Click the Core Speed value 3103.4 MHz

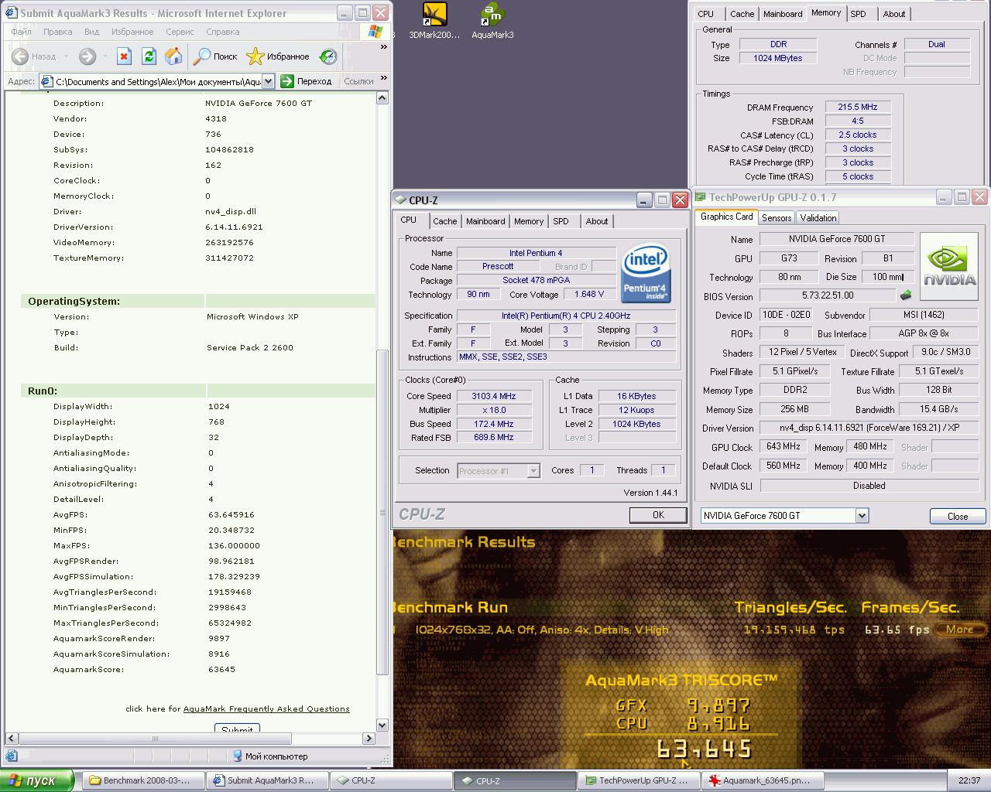pyautogui.click(x=494, y=396)
